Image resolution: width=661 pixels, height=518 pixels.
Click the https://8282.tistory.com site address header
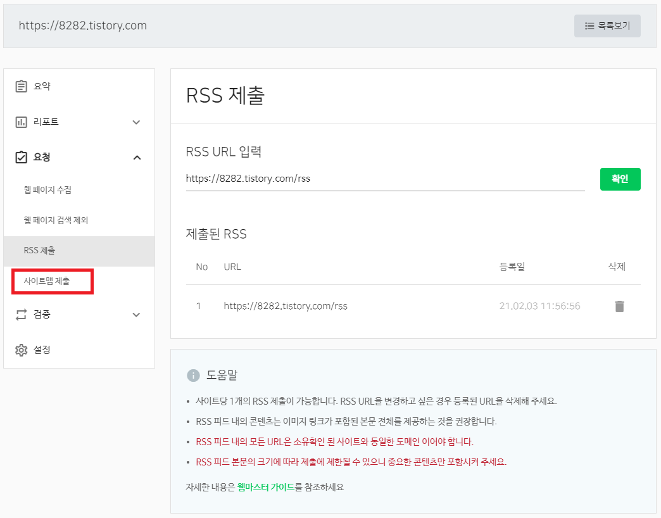[82, 26]
